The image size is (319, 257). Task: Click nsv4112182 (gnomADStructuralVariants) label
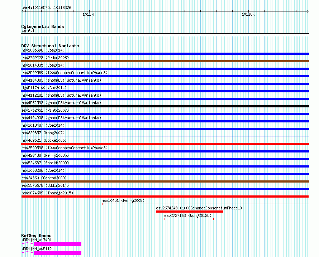(61, 95)
